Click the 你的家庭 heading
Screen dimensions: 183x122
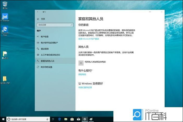pyautogui.click(x=83, y=25)
